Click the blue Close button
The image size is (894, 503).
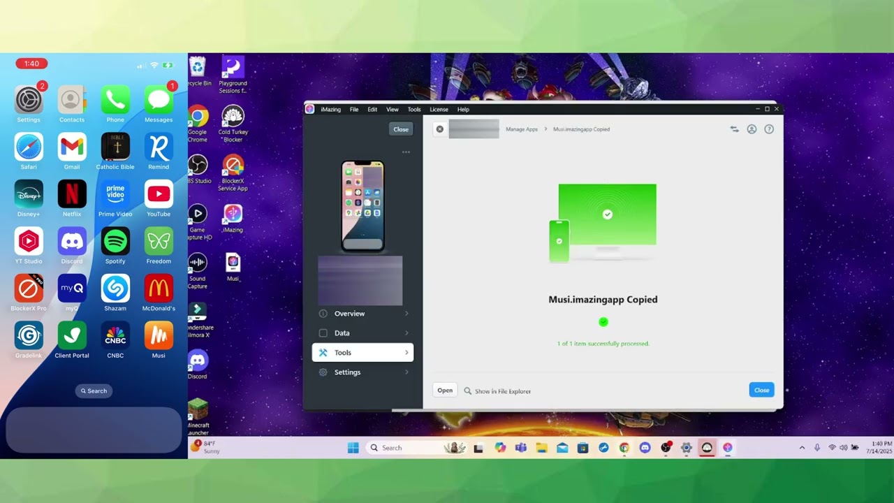761,391
